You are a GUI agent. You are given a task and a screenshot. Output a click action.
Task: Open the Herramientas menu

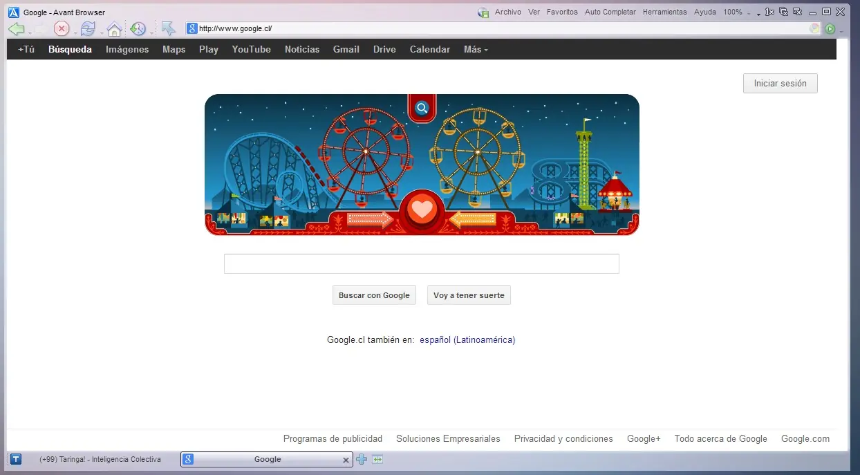click(664, 12)
